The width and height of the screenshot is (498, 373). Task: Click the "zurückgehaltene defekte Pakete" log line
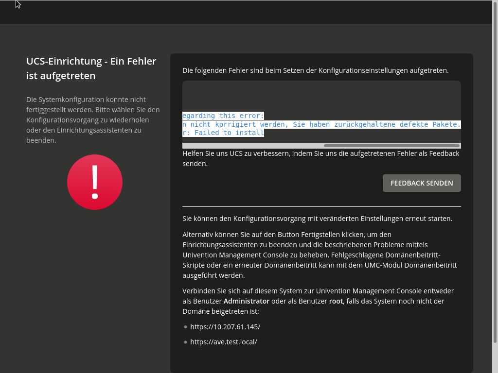321,124
